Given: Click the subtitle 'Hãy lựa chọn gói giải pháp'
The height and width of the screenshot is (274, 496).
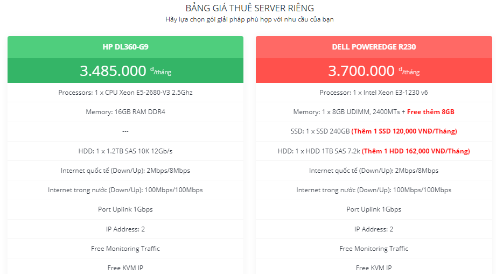Looking at the screenshot, I should point(249,19).
